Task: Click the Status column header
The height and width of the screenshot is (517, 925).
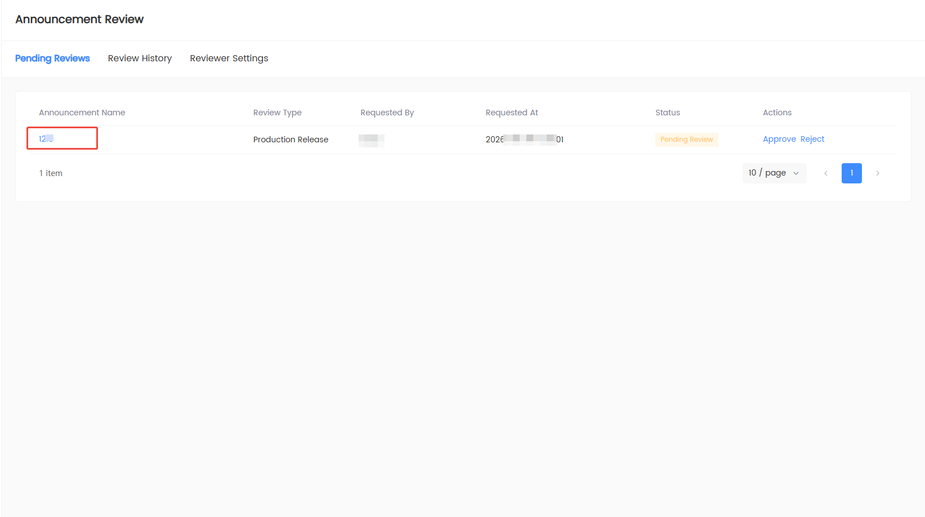Action: 668,113
